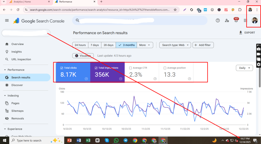The height and width of the screenshot is (144, 261).
Task: Open the Chrome tab search dropdown arrow
Action: (x=4, y=2)
